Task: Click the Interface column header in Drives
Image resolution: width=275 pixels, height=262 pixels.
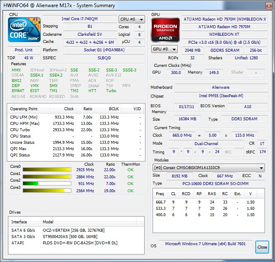Action: (24, 222)
